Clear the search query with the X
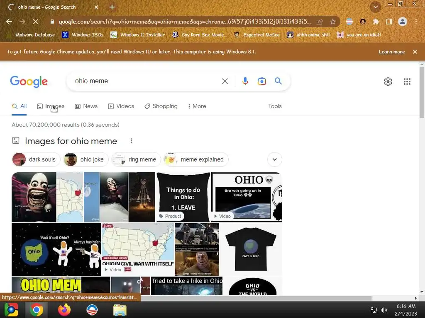 tap(225, 81)
